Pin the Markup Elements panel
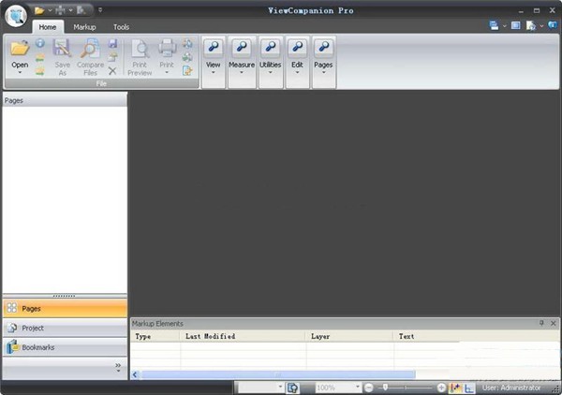Image resolution: width=562 pixels, height=395 pixels. [x=541, y=323]
